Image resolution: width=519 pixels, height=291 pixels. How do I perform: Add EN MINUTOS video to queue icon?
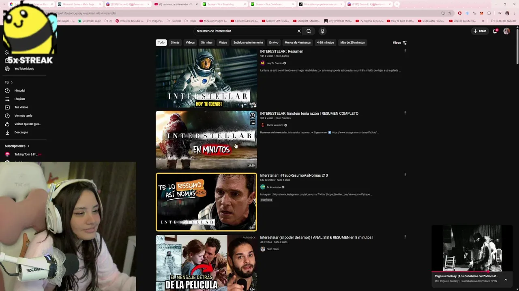[253, 122]
